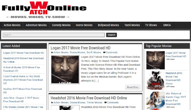Click the folder icon under the Logan post title
This screenshot has height=110, width=191.
[52, 53]
